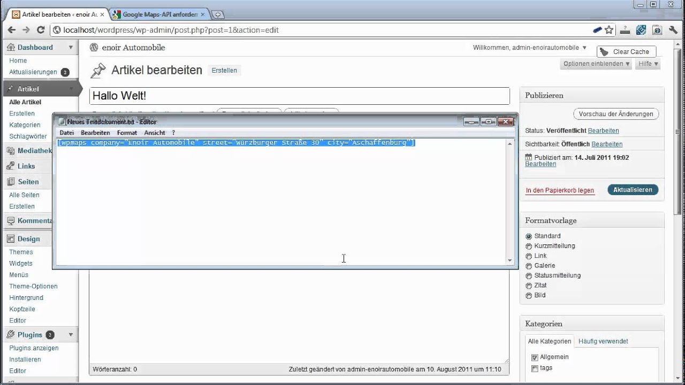Click the Notepad scrollbar down arrow
The width and height of the screenshot is (685, 385).
[x=510, y=260]
